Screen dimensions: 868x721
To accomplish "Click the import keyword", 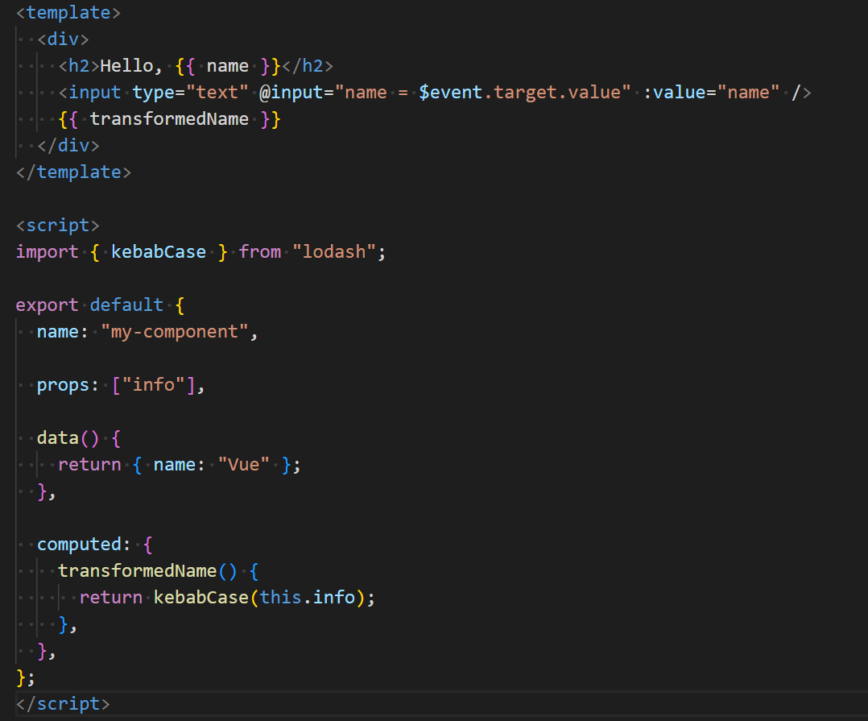I will pyautogui.click(x=47, y=252).
